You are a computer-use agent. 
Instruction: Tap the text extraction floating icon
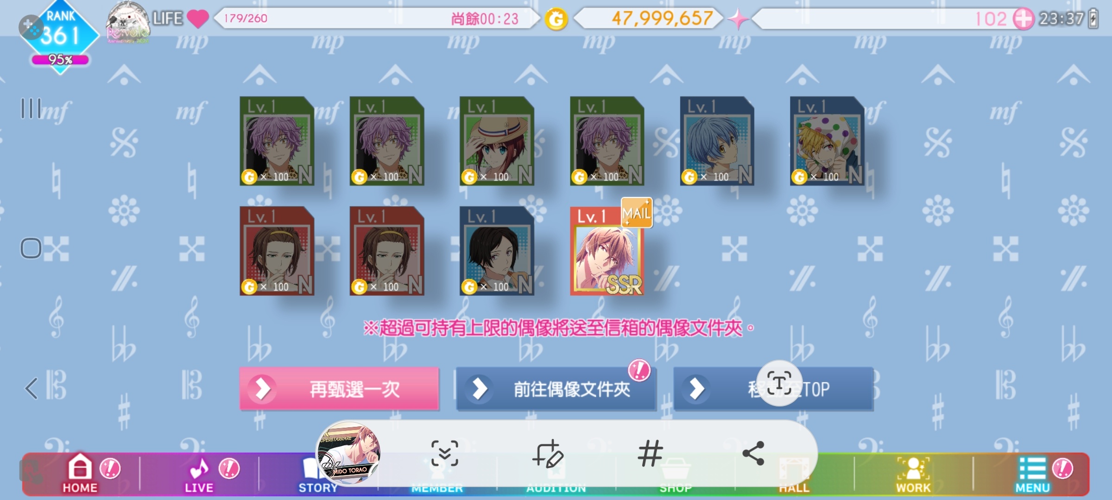(779, 383)
